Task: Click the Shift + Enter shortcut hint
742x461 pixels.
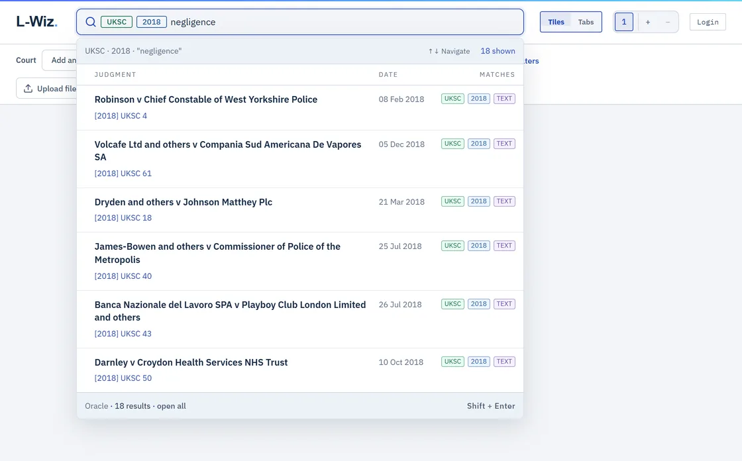Action: point(491,406)
